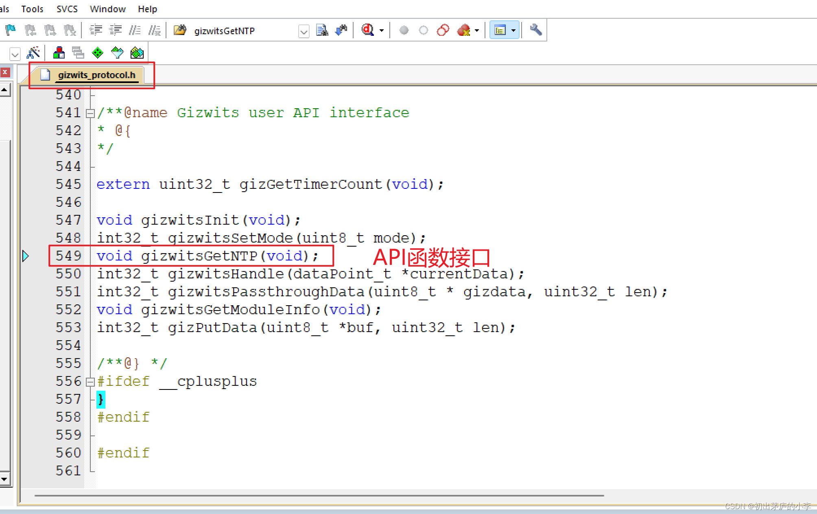
Task: Enable/disable breakpoint with the hollow circle icon
Action: click(x=424, y=31)
